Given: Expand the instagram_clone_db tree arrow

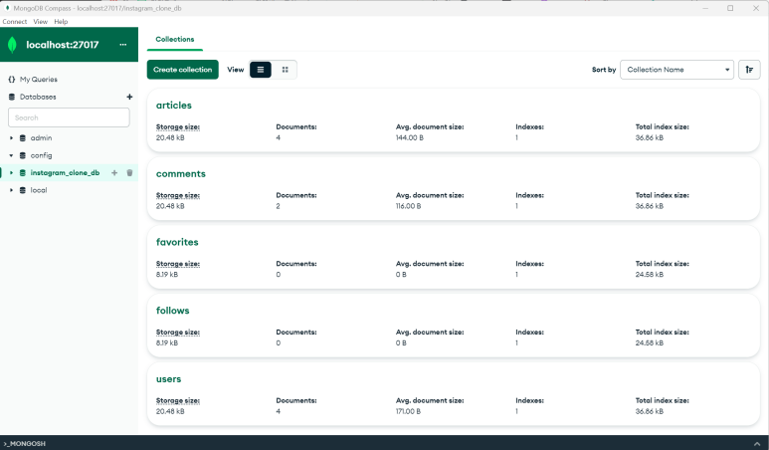Looking at the screenshot, I should click(11, 173).
